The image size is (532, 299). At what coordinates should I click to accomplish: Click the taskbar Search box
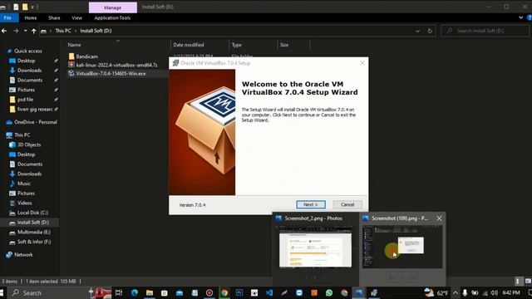click(x=47, y=293)
